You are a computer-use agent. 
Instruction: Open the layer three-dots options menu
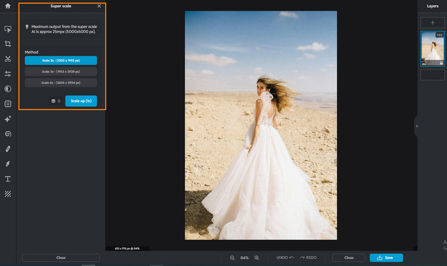pyautogui.click(x=440, y=35)
